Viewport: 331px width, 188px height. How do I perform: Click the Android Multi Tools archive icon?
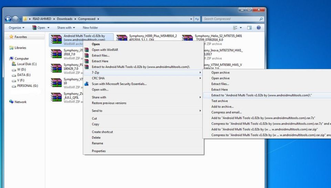point(56,40)
